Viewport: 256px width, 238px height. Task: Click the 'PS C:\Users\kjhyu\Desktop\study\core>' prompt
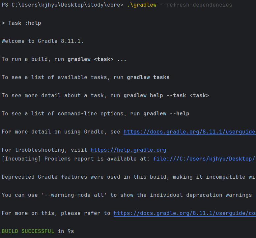pos(62,5)
